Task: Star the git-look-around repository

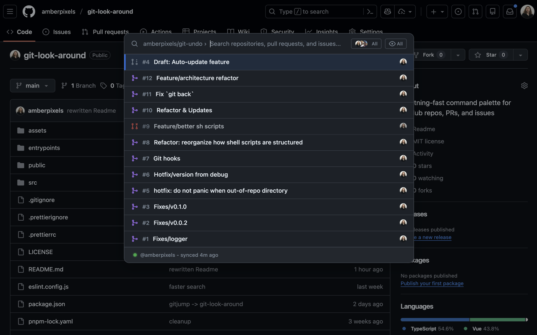Action: coord(490,54)
